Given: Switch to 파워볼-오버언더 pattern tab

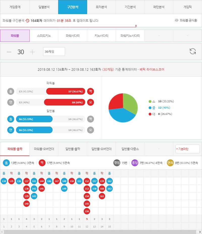Looking at the screenshot, I should 44,149.
